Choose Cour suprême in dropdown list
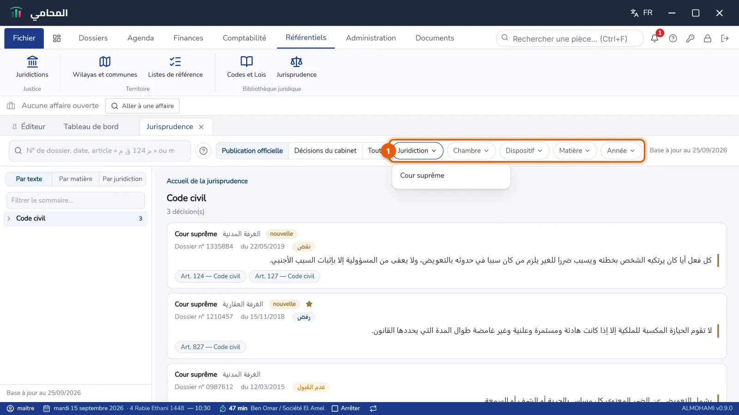Image resolution: width=739 pixels, height=415 pixels. point(451,176)
